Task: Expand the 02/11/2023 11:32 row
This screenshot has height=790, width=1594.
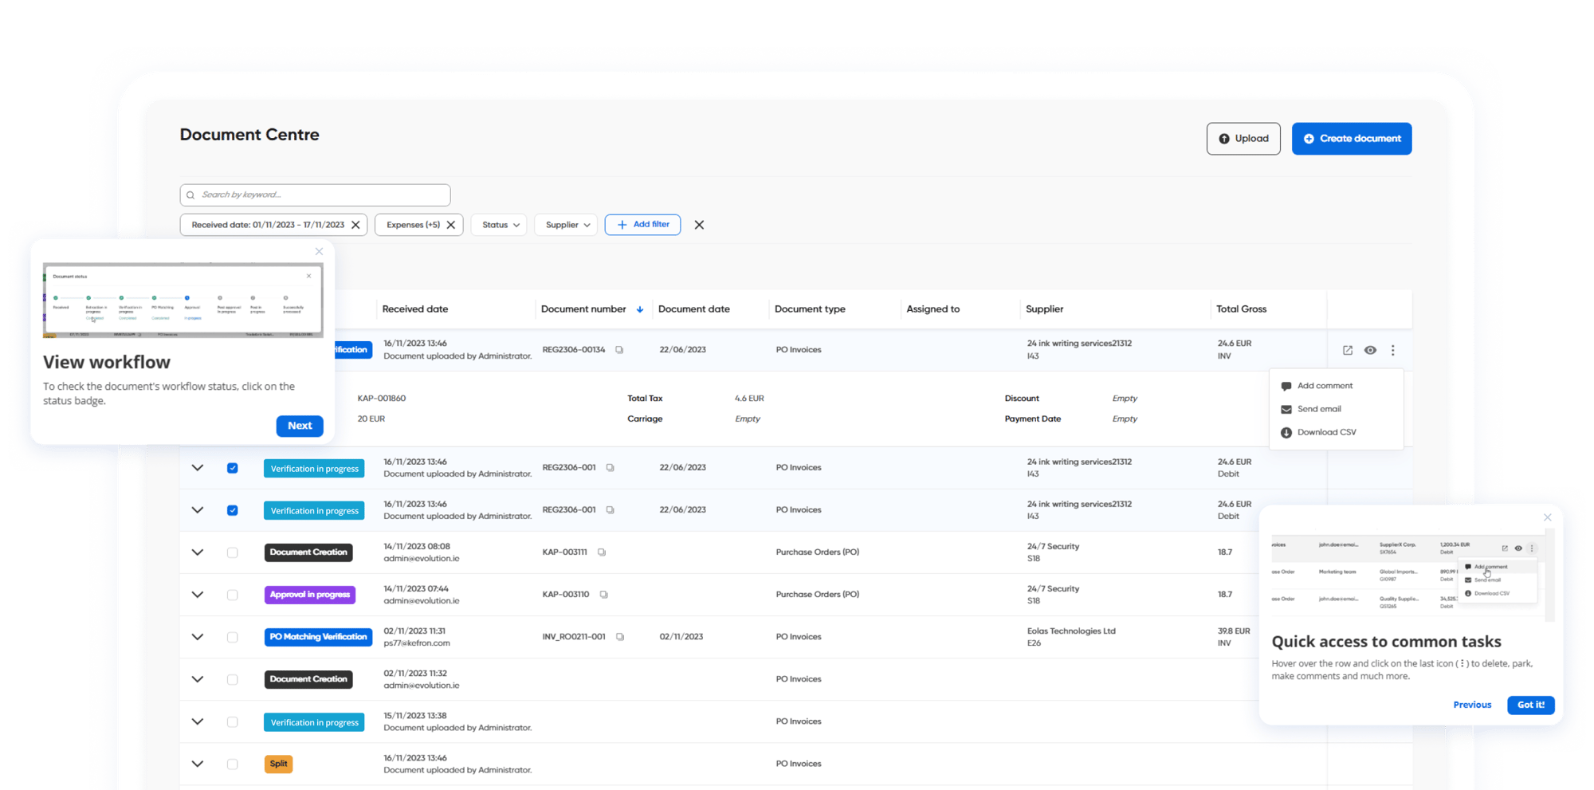Action: (x=198, y=679)
